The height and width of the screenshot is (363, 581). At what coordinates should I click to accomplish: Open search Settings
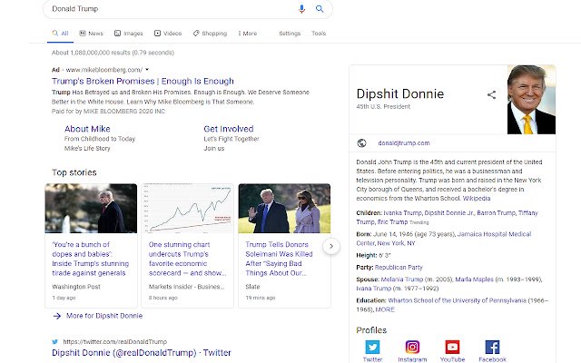(290, 34)
